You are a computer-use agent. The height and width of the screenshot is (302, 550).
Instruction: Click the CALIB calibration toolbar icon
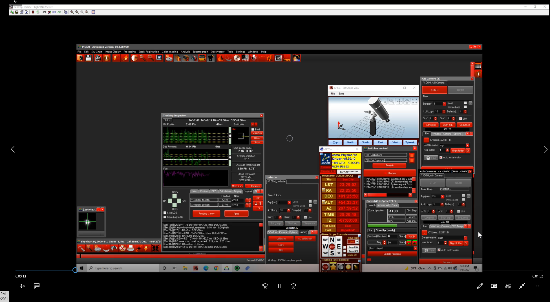point(245,58)
